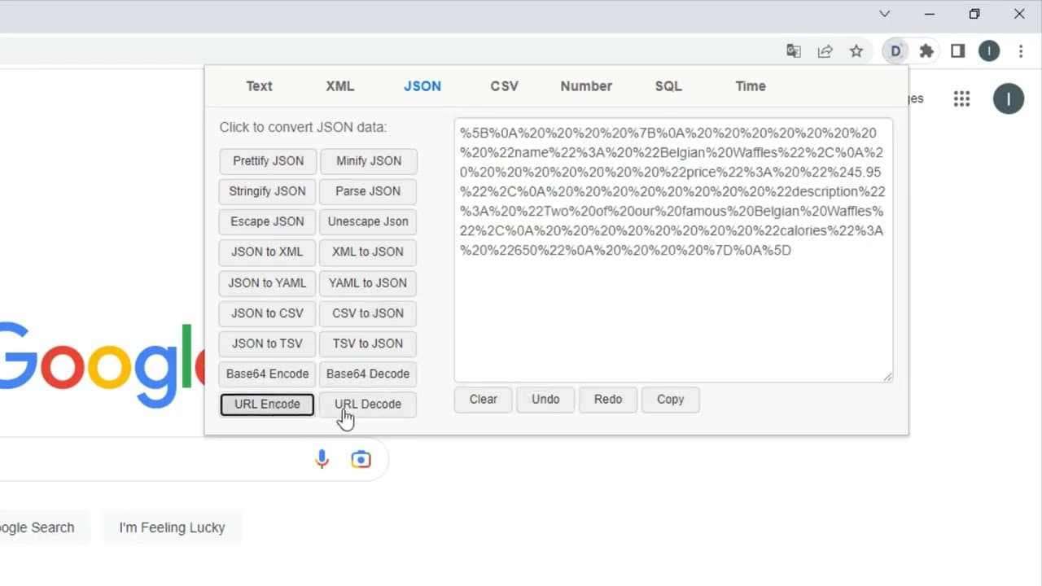Select the JSON tab
The image size is (1042, 586).
[422, 86]
